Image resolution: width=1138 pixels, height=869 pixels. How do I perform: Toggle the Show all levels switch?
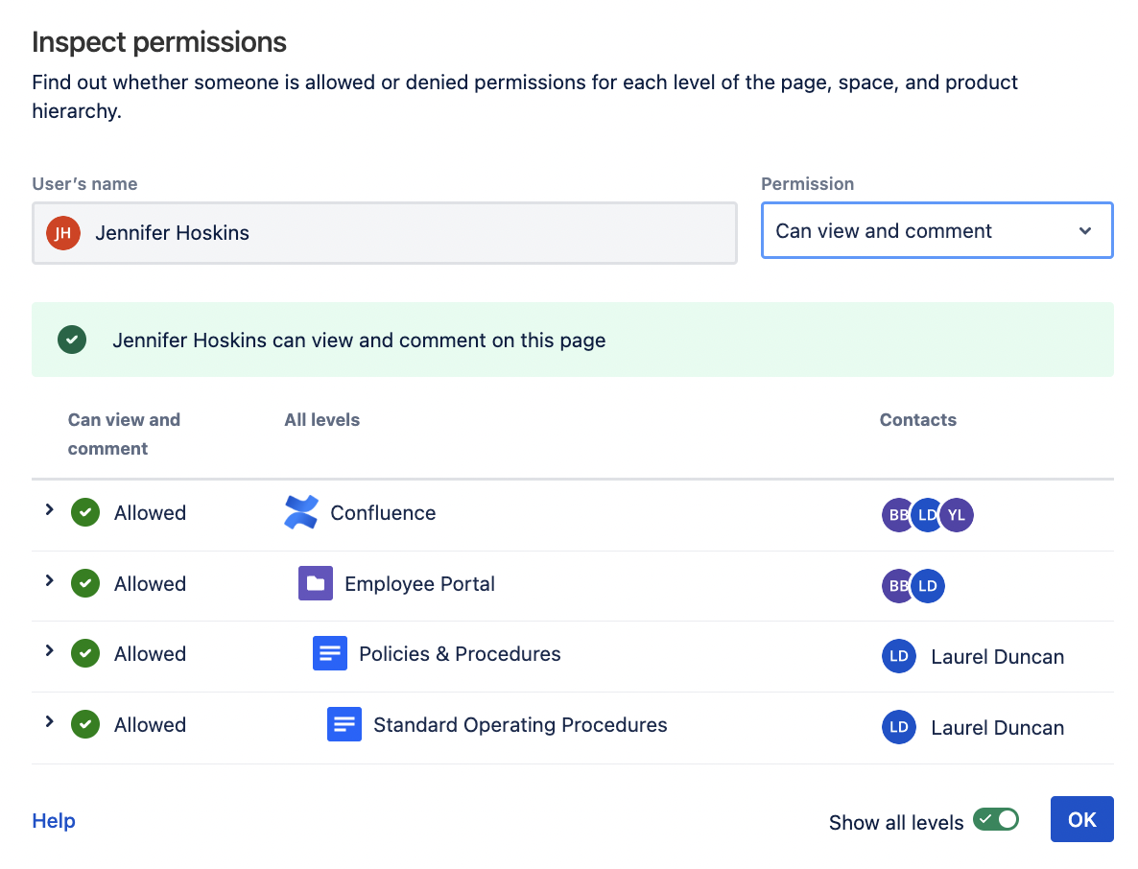click(996, 820)
